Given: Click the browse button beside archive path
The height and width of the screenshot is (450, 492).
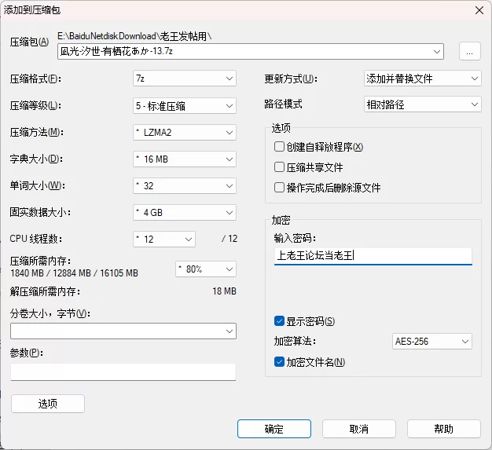Looking at the screenshot, I should [x=470, y=52].
